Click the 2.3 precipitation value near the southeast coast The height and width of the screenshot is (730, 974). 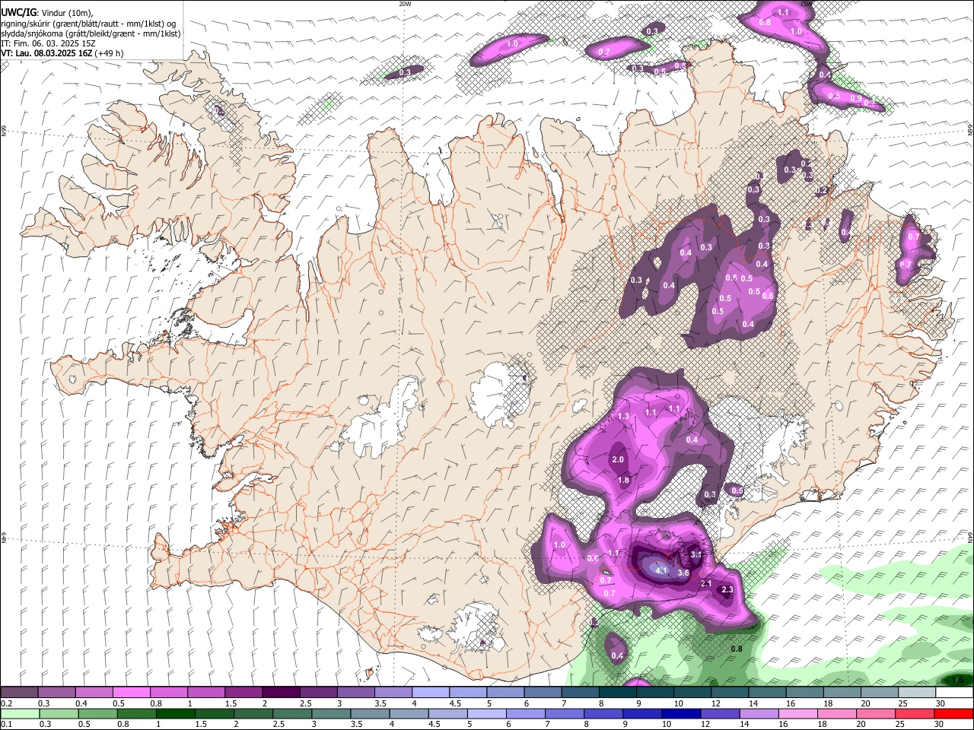pos(727,589)
